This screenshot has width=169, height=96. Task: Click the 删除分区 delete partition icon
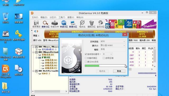click(92, 24)
